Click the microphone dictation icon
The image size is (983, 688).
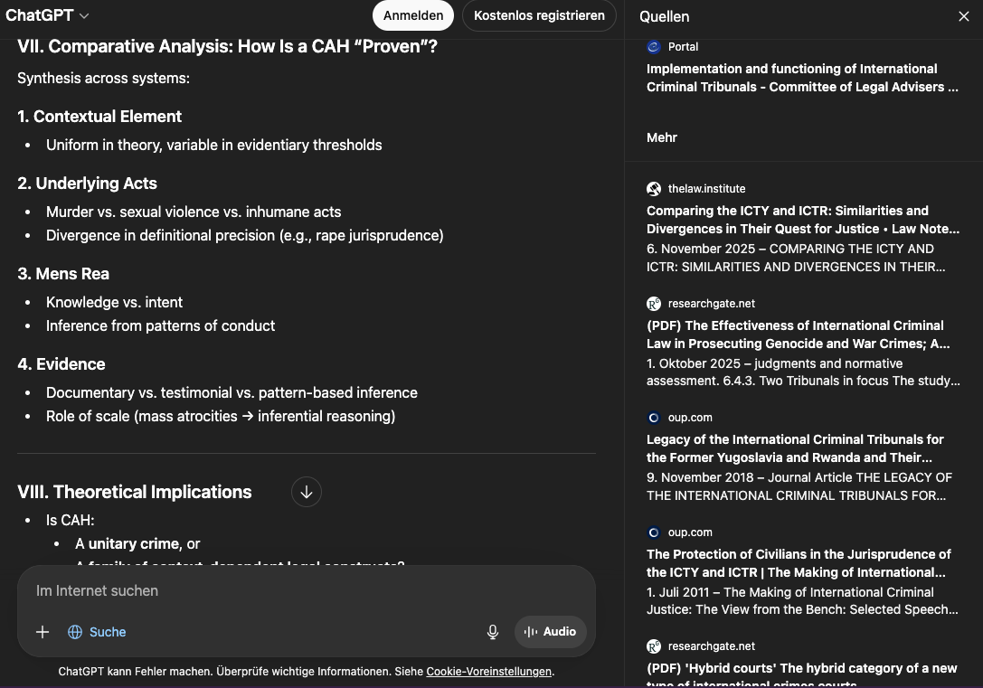tap(493, 632)
